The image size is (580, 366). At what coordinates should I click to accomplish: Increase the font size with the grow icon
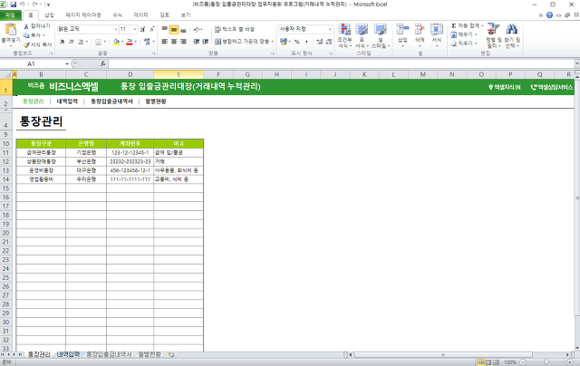(x=143, y=29)
